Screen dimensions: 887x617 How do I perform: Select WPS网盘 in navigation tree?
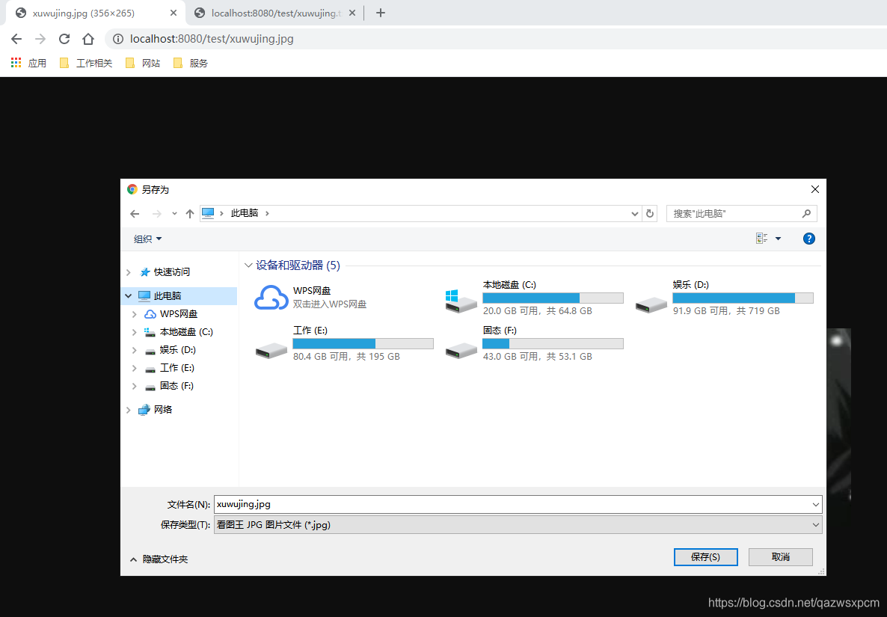(x=179, y=314)
